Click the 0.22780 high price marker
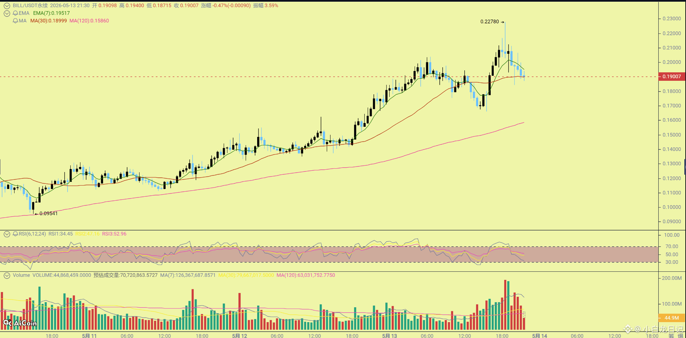The height and width of the screenshot is (338, 686). [490, 22]
